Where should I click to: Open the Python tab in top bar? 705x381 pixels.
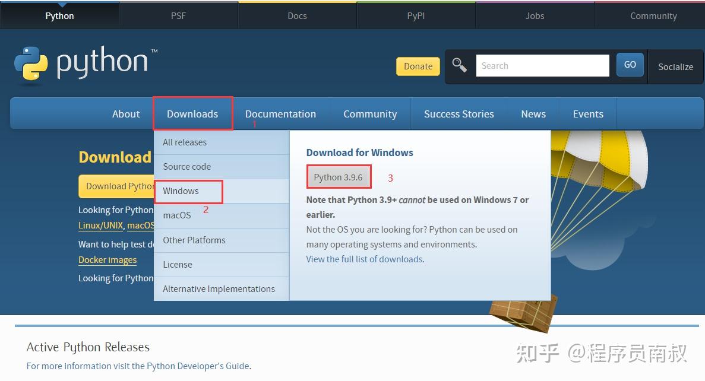pos(59,15)
